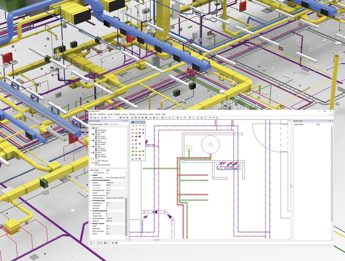Collapse the Berechnungsergebnisse property group
Image resolution: width=345 pixels, height=261 pixels.
tap(91, 179)
